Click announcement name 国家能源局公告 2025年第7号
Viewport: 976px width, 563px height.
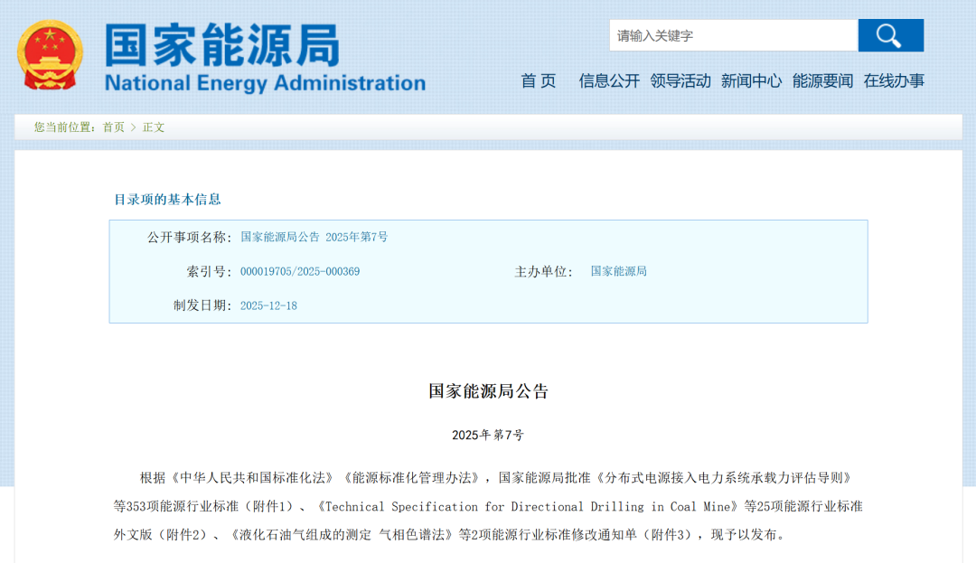(314, 237)
